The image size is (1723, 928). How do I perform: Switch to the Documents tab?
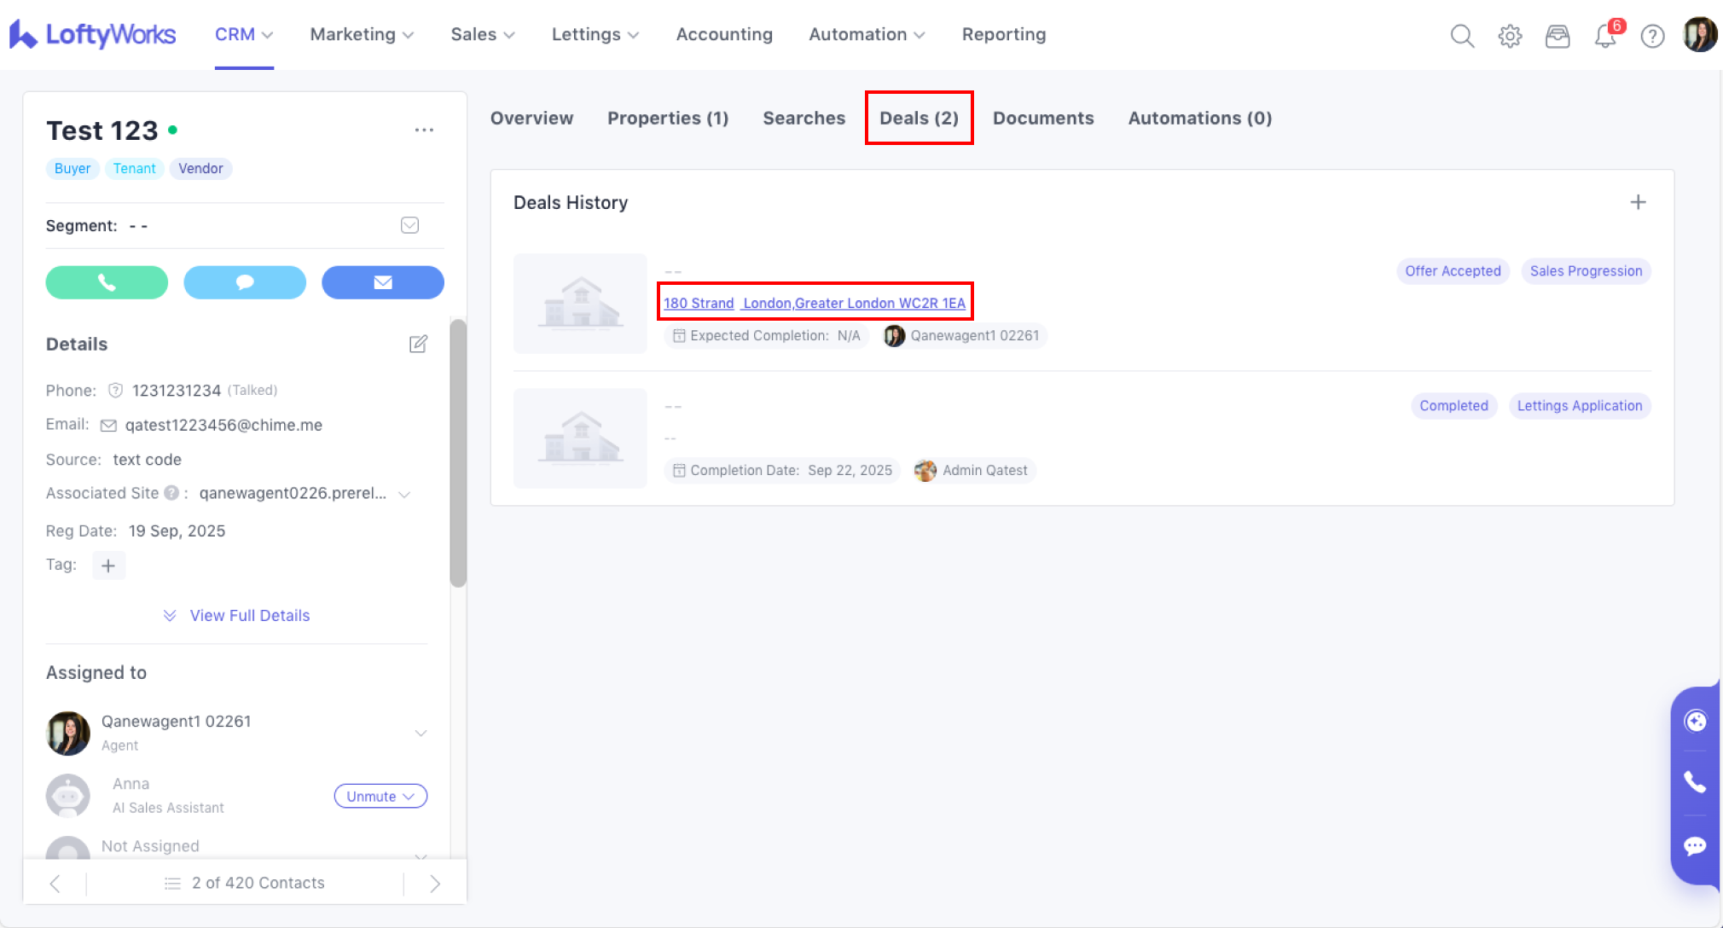pyautogui.click(x=1042, y=118)
